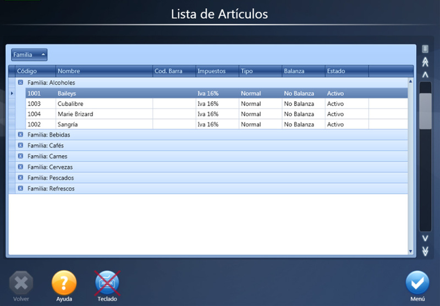Click the grid's inner scrollbar down arrow
This screenshot has width=440, height=306.
(x=410, y=252)
